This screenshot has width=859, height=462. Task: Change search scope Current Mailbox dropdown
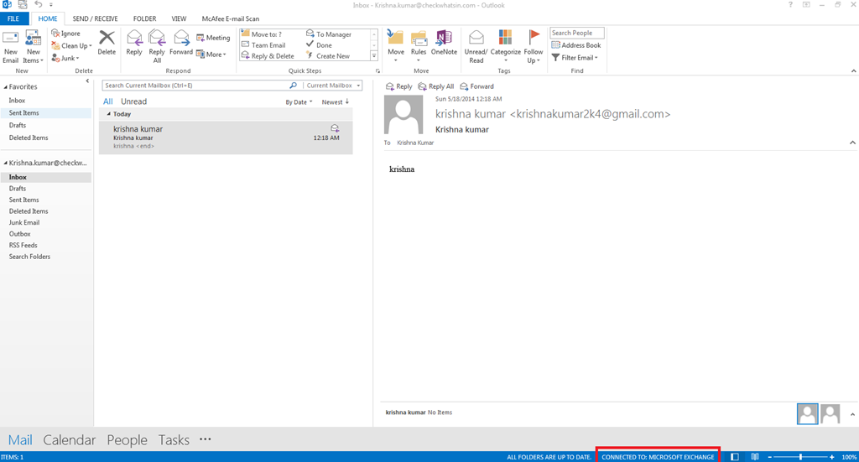pos(332,86)
